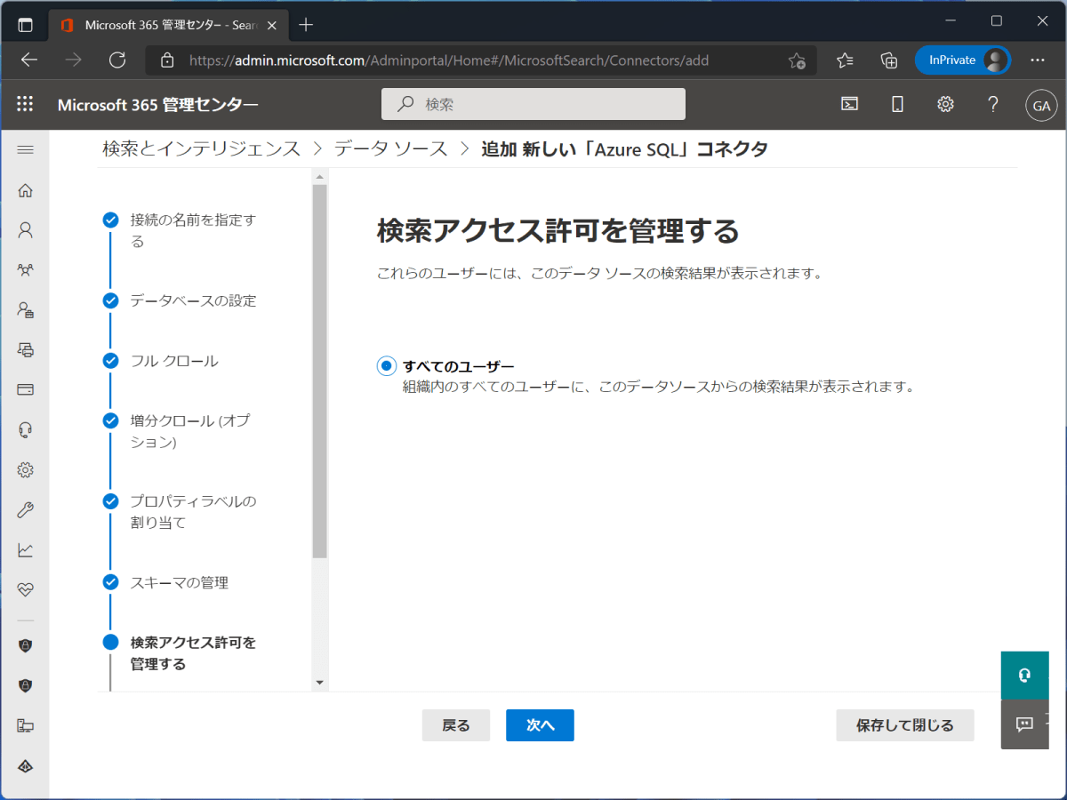Click Microsoft 365 管理センター header title
The image size is (1067, 800).
[158, 105]
